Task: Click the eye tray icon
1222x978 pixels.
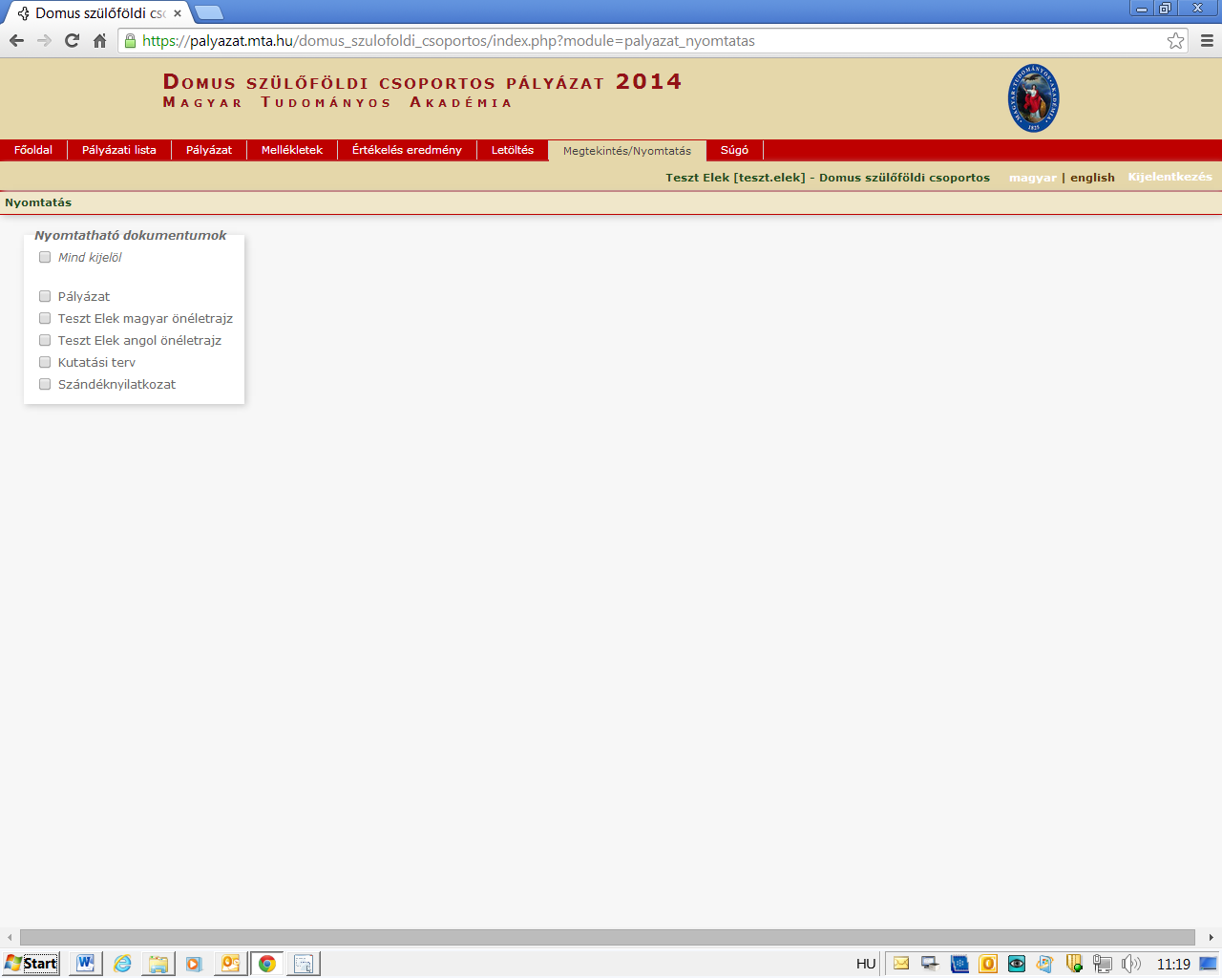Action: (x=1017, y=963)
